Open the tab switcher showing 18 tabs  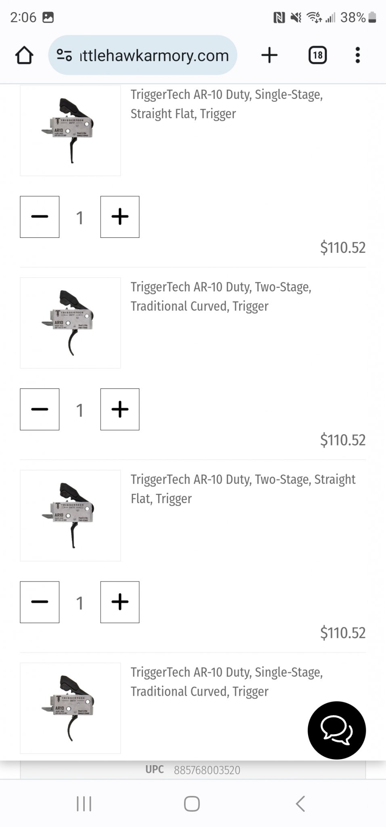tap(317, 55)
